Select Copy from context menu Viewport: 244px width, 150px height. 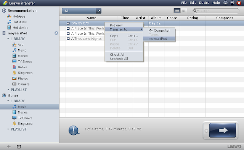124,36
